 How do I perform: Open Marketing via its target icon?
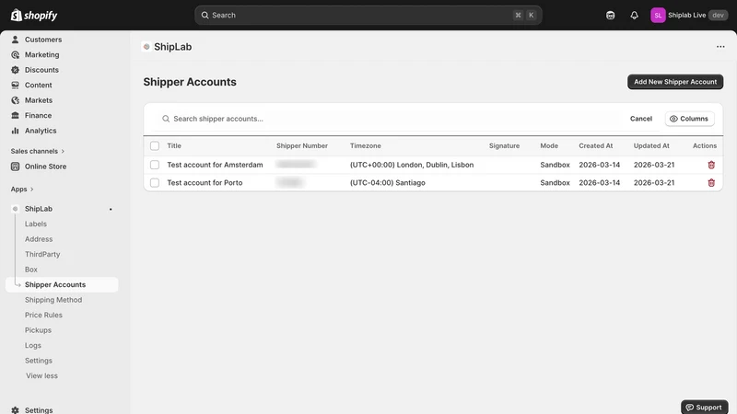tap(15, 55)
